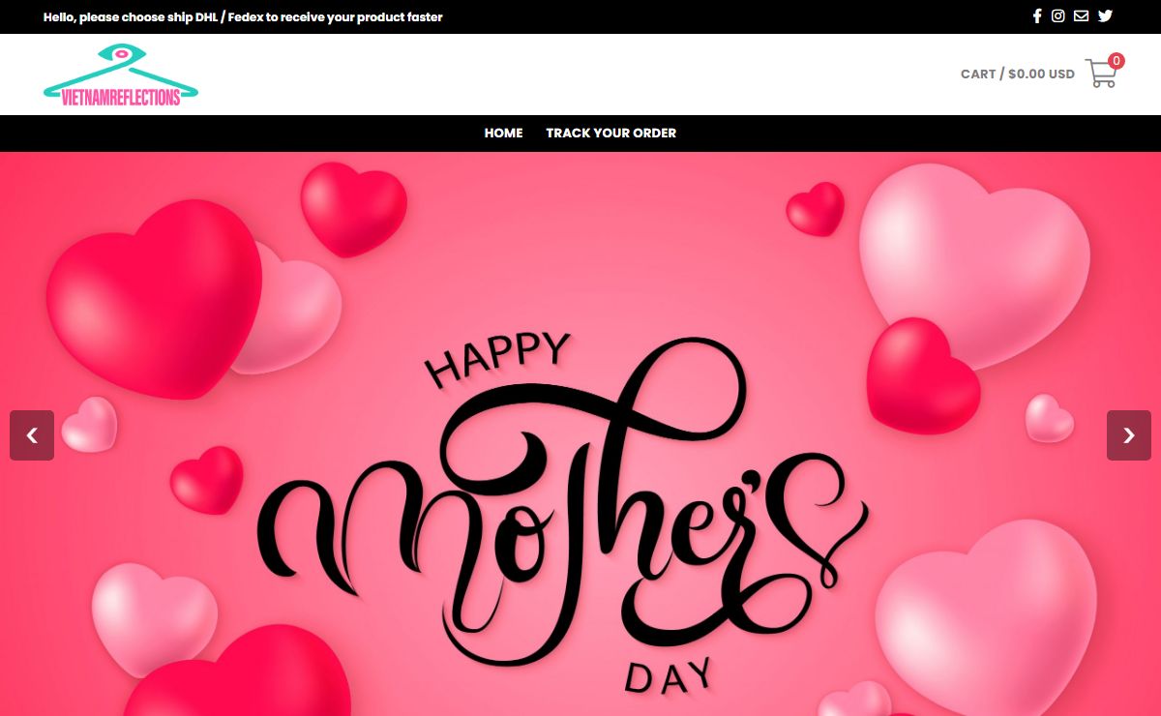Click the large red heart at banner's upper left
Image resolution: width=1161 pixels, height=716 pixels.
click(155, 295)
